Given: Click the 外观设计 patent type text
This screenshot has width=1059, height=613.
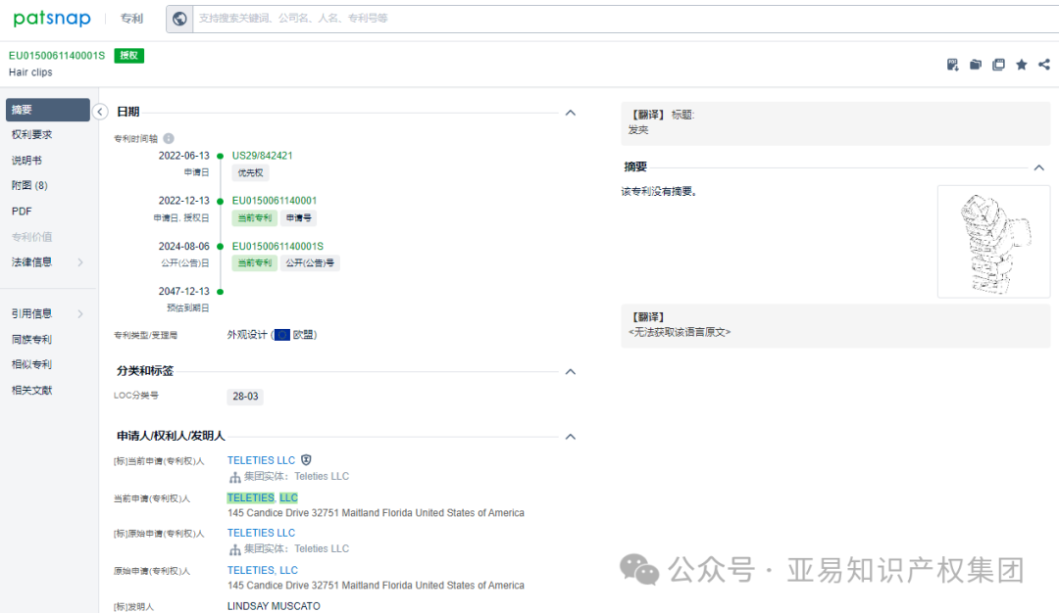Looking at the screenshot, I should click(x=246, y=335).
